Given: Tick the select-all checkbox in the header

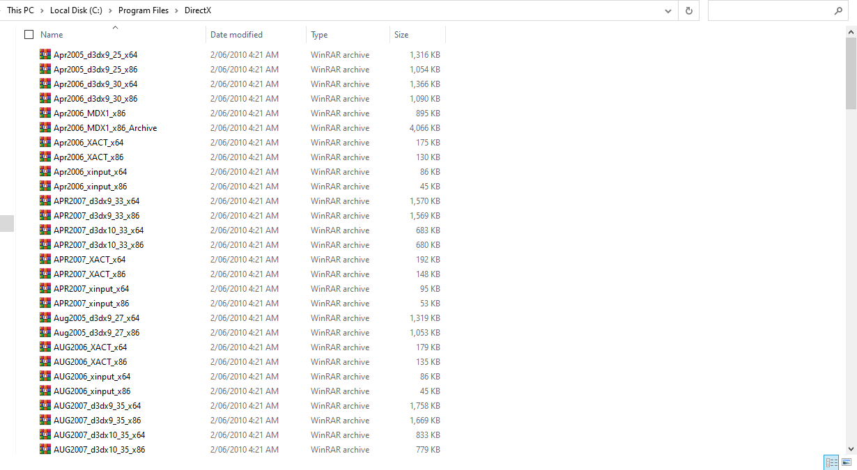Looking at the screenshot, I should click(29, 34).
